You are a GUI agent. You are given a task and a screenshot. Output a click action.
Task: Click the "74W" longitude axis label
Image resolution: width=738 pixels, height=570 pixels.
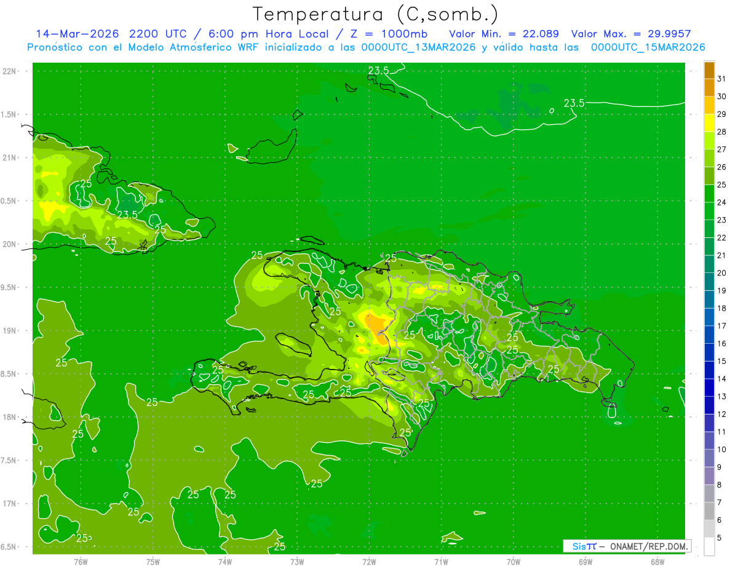(x=225, y=562)
